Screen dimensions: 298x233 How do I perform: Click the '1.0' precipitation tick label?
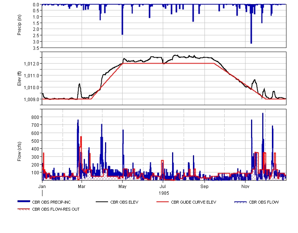pos(36,17)
